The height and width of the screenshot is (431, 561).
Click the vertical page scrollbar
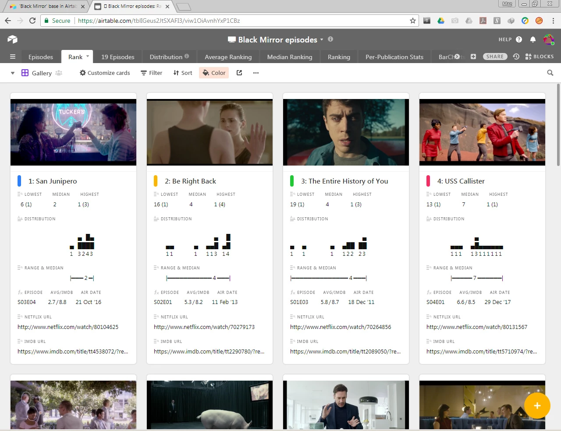coord(558,125)
